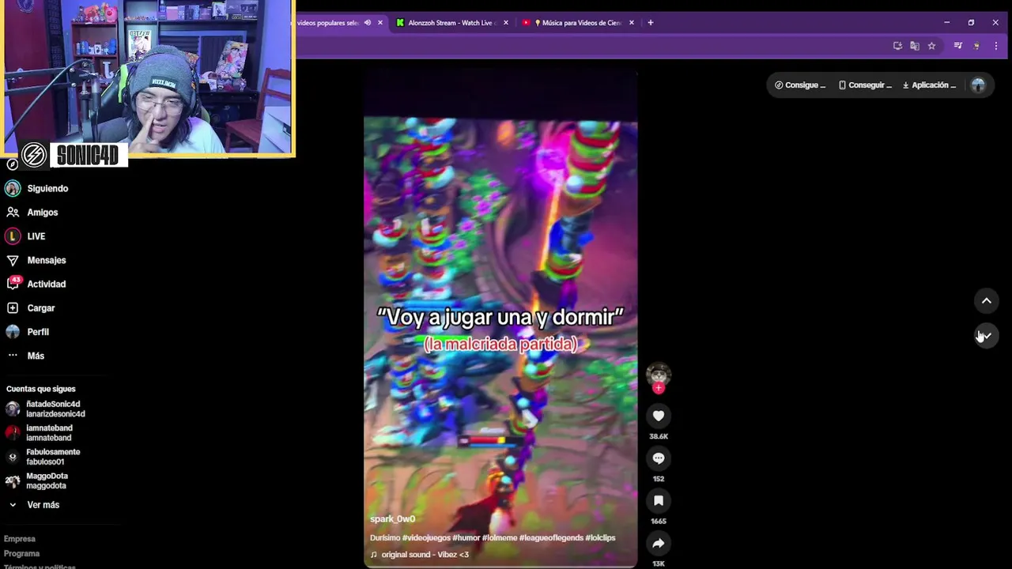1012x569 pixels.
Task: Switch to videos populares TikTok tab
Action: click(327, 23)
